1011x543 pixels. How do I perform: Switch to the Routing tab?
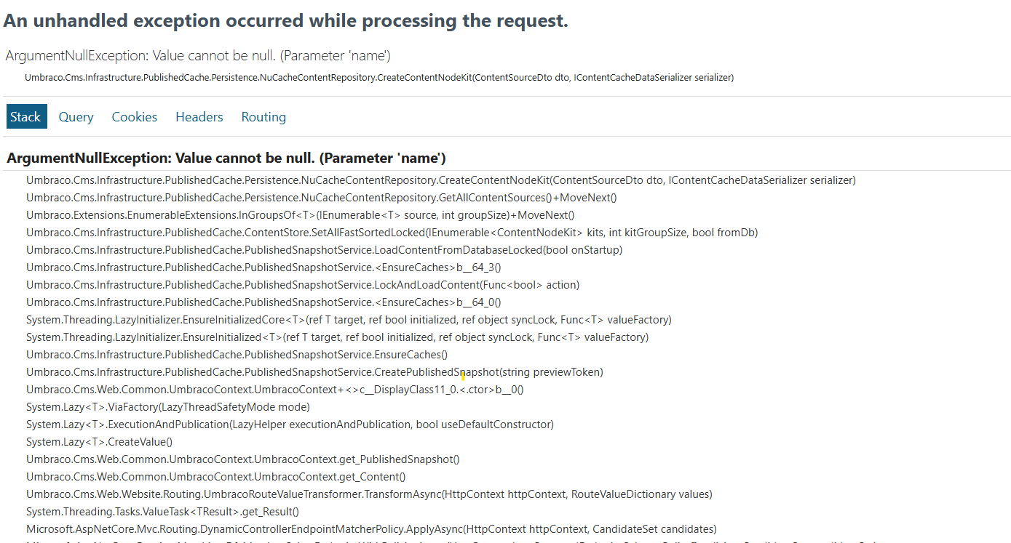coord(263,117)
